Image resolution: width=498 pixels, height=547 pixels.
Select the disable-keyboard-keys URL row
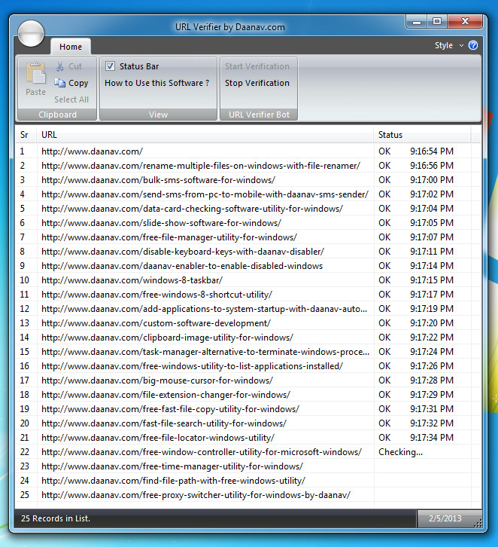pyautogui.click(x=248, y=252)
